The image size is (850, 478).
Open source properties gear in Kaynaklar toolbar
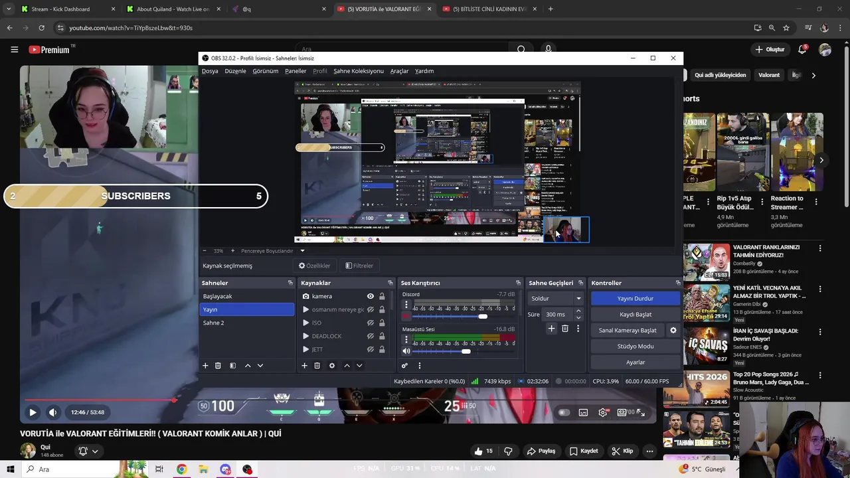pos(332,365)
